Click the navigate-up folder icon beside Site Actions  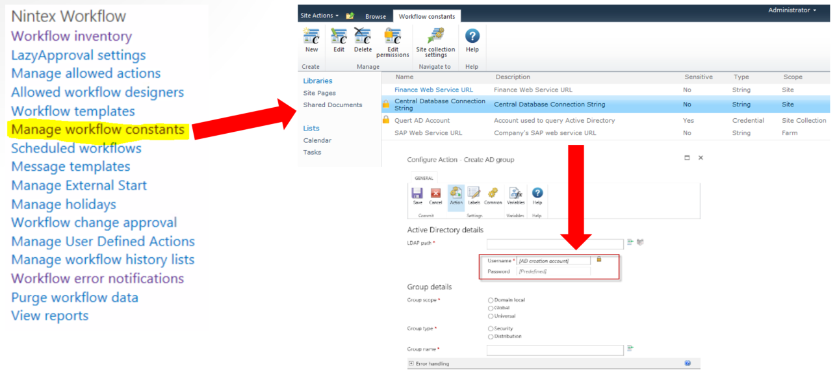350,16
